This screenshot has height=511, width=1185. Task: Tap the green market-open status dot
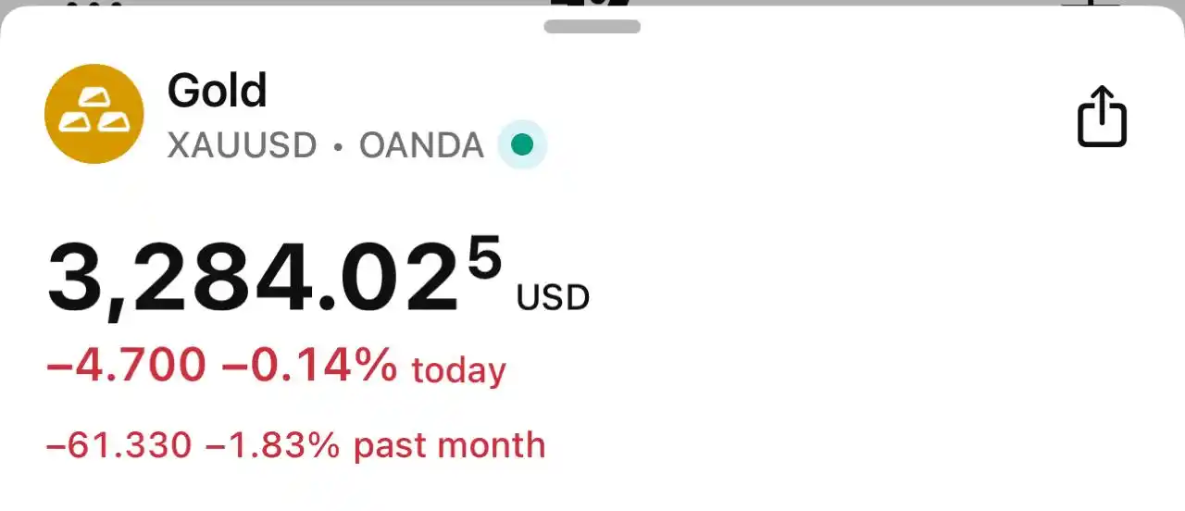522,145
